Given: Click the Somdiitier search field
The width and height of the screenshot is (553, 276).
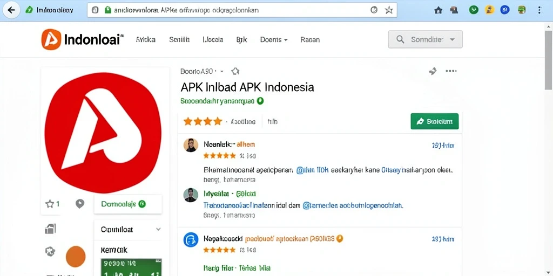Looking at the screenshot, I should 426,39.
